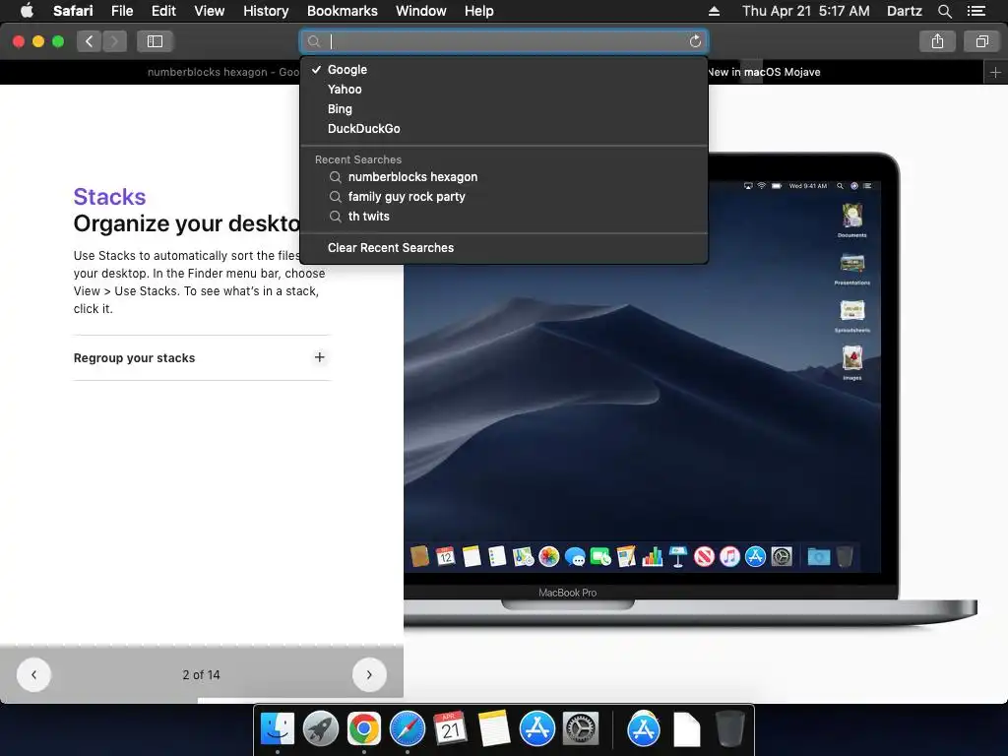Click the Stacks heading
This screenshot has height=756, width=1008.
click(x=109, y=197)
